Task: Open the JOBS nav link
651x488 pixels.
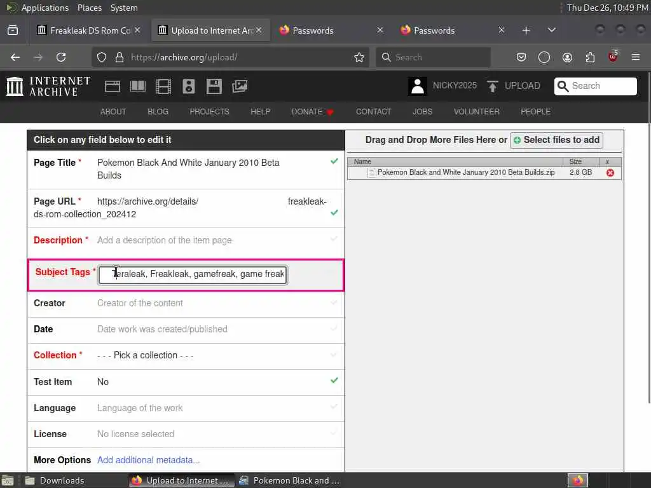Action: [x=422, y=112]
